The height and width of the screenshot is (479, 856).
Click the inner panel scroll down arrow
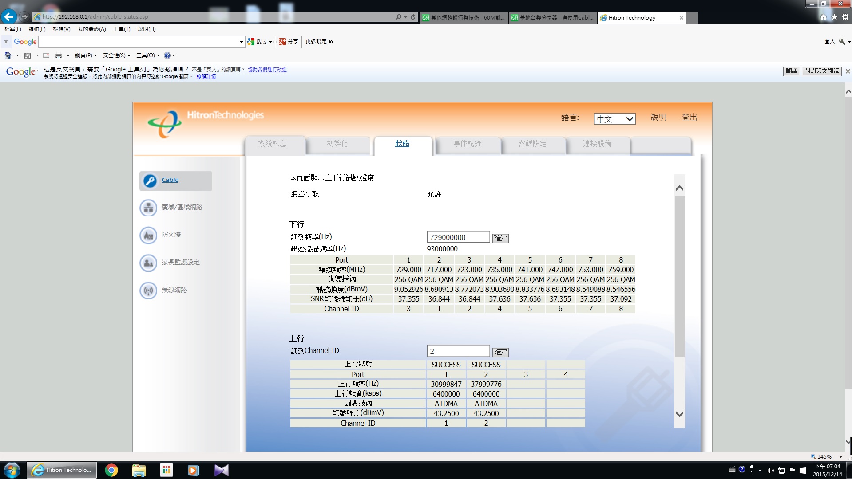pyautogui.click(x=679, y=414)
